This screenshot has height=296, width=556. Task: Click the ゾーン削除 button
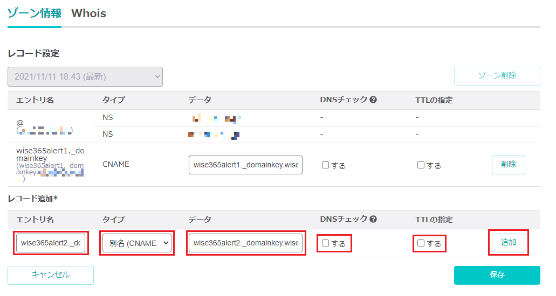point(497,76)
